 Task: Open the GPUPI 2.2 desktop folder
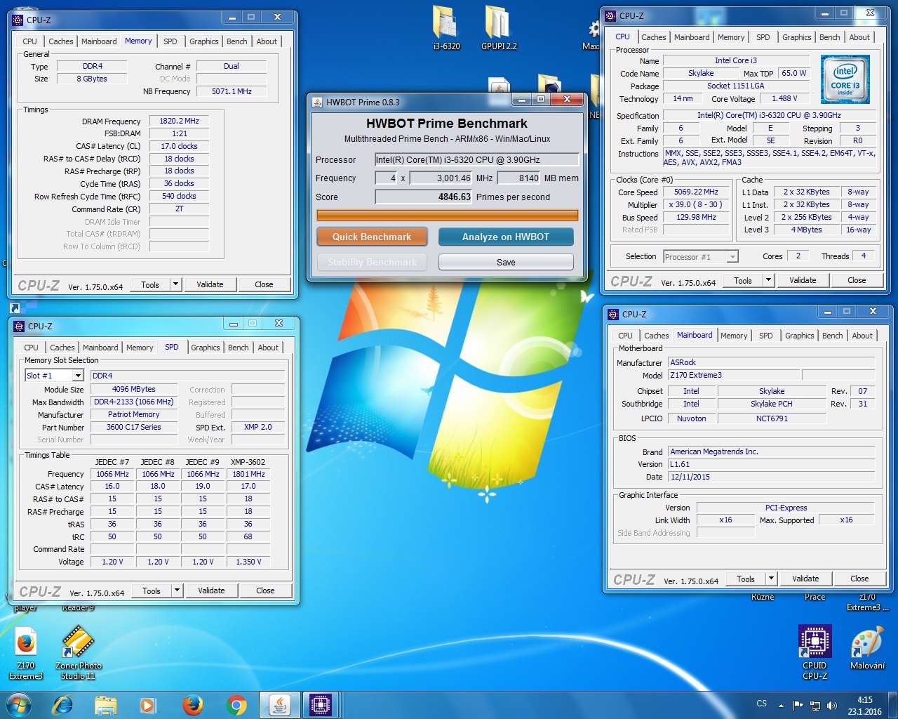click(x=498, y=28)
